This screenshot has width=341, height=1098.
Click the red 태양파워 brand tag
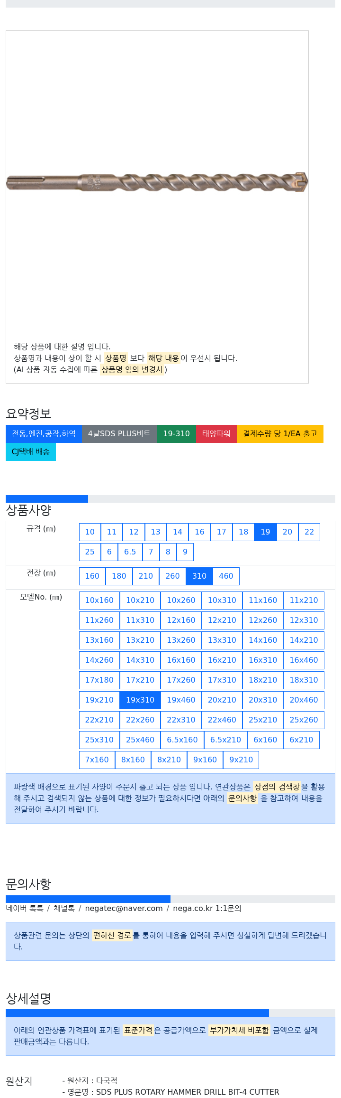point(216,433)
